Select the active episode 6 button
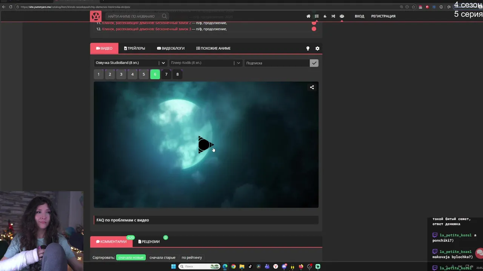Viewport: 483px width, 271px height. (x=155, y=74)
